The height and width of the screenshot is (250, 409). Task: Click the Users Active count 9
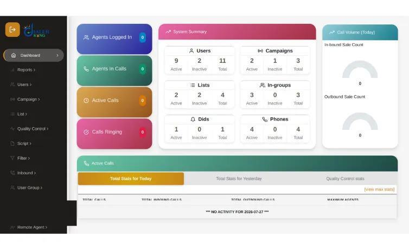click(x=176, y=61)
